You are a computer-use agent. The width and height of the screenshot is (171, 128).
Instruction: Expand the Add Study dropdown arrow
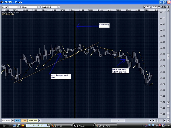coord(13,121)
